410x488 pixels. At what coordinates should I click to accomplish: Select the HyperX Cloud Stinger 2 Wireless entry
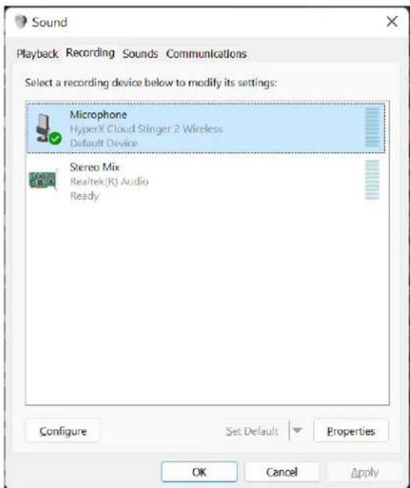[x=206, y=128]
